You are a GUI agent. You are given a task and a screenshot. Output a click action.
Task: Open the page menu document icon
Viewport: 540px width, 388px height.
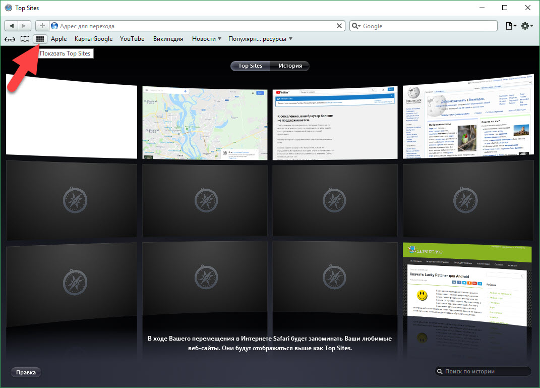[x=511, y=26]
